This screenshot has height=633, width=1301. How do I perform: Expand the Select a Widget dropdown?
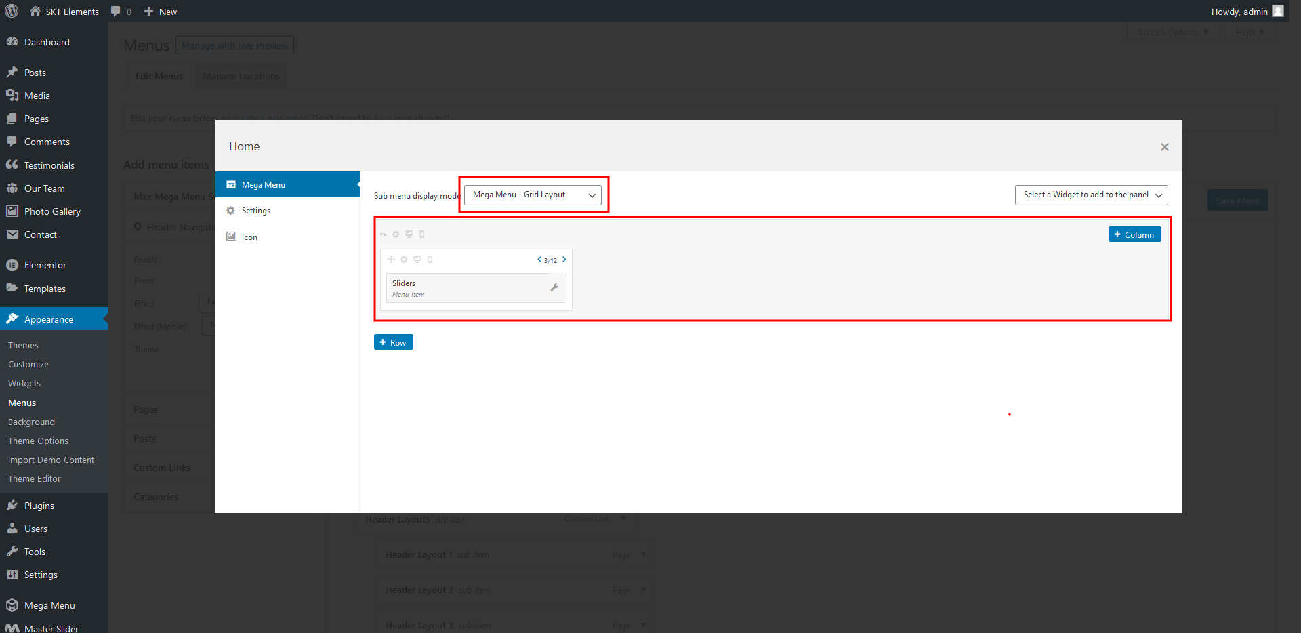tap(1091, 195)
